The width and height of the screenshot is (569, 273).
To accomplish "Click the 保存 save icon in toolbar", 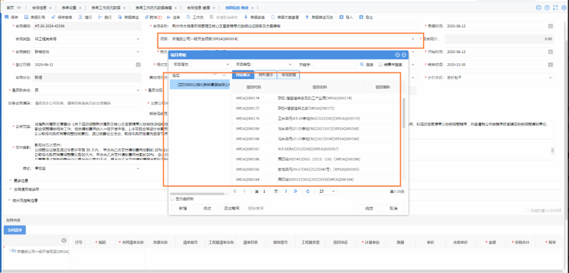I will [x=6, y=17].
